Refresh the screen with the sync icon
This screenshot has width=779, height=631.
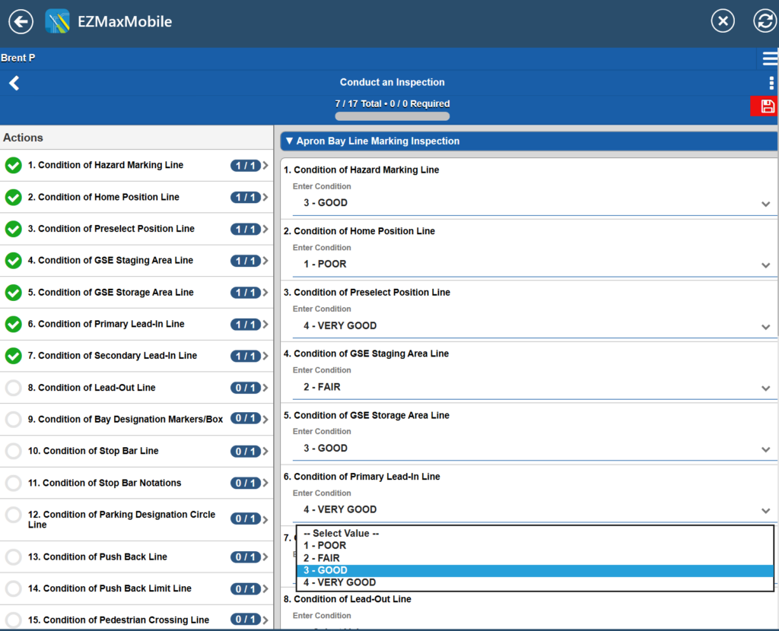(x=765, y=21)
